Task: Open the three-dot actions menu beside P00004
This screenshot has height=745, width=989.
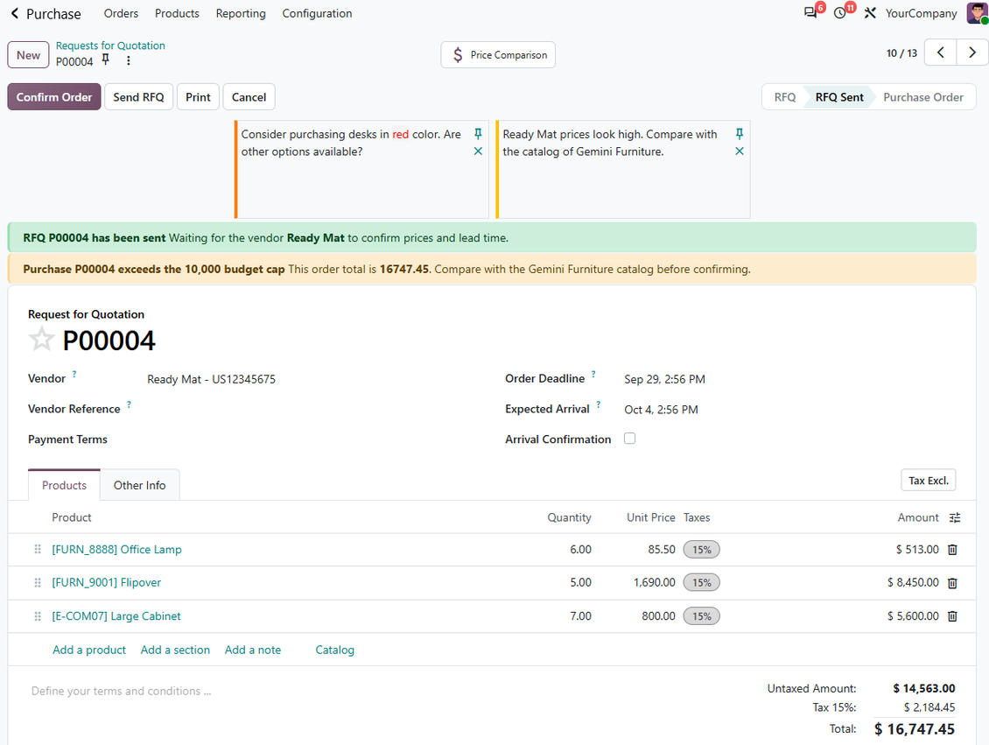Action: click(128, 60)
